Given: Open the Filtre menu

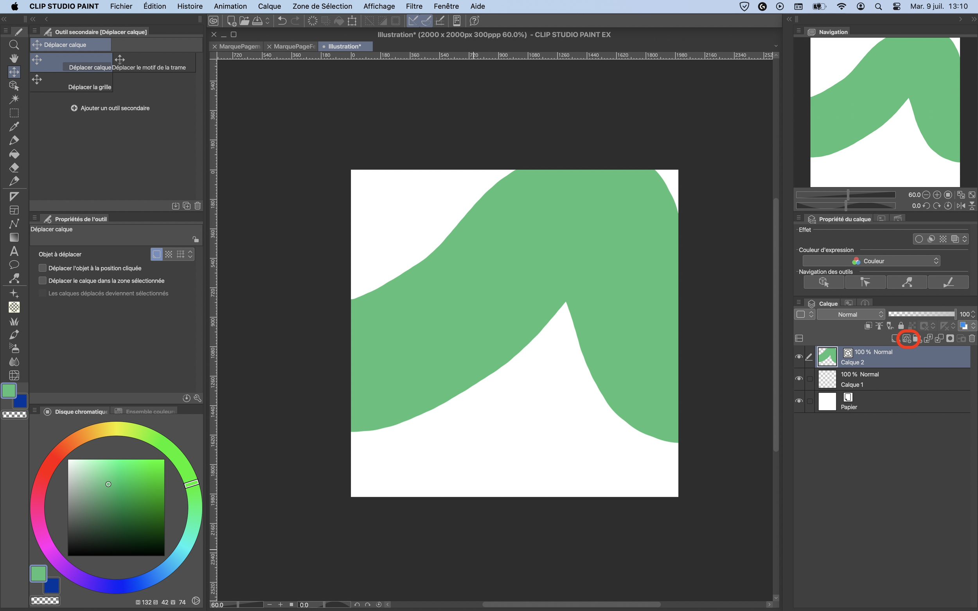Looking at the screenshot, I should pyautogui.click(x=414, y=6).
